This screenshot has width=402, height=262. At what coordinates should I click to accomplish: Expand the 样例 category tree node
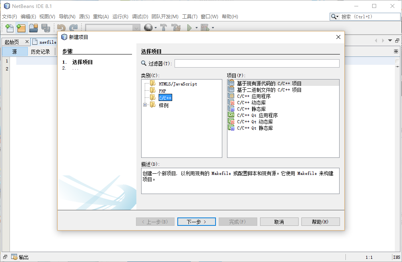(x=145, y=105)
